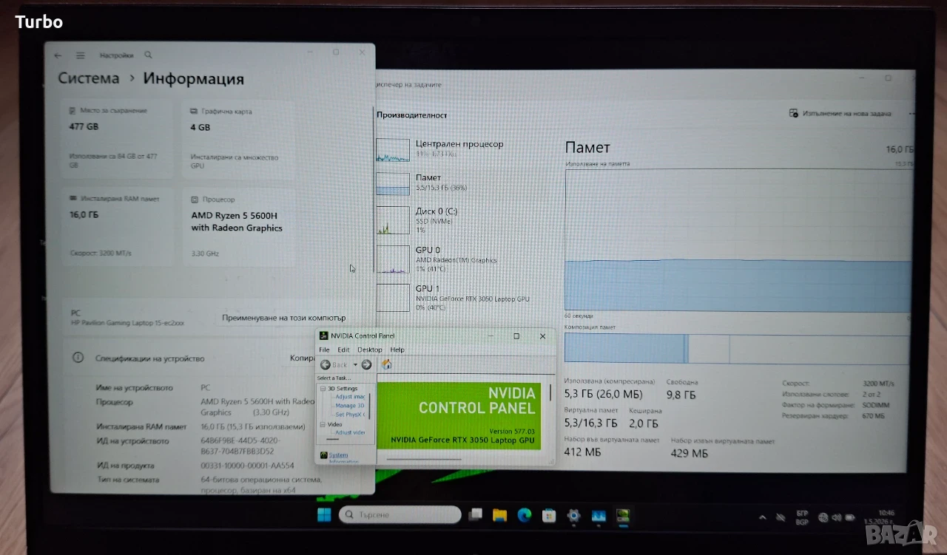
Task: Open Help menu in NVIDIA Control Panel
Action: (x=397, y=350)
